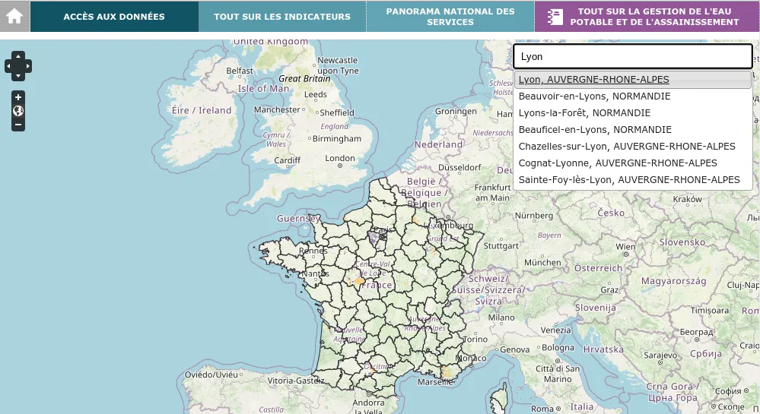Select Beauficel-en-Lyons, NORMANDIE suggestion
760x414 pixels.
[633, 130]
